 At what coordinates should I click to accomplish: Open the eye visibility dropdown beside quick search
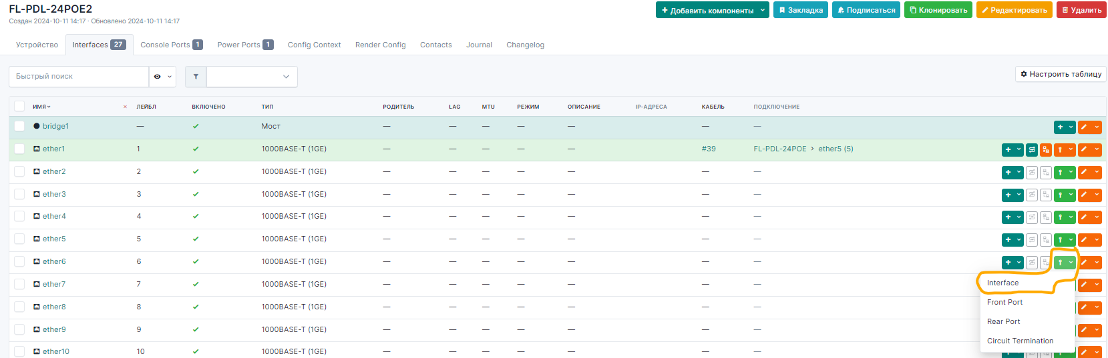162,77
